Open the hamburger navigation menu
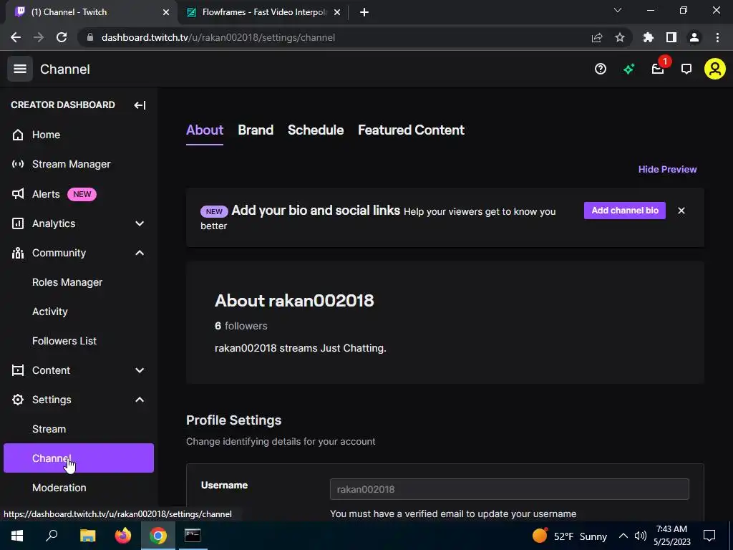 (x=19, y=69)
